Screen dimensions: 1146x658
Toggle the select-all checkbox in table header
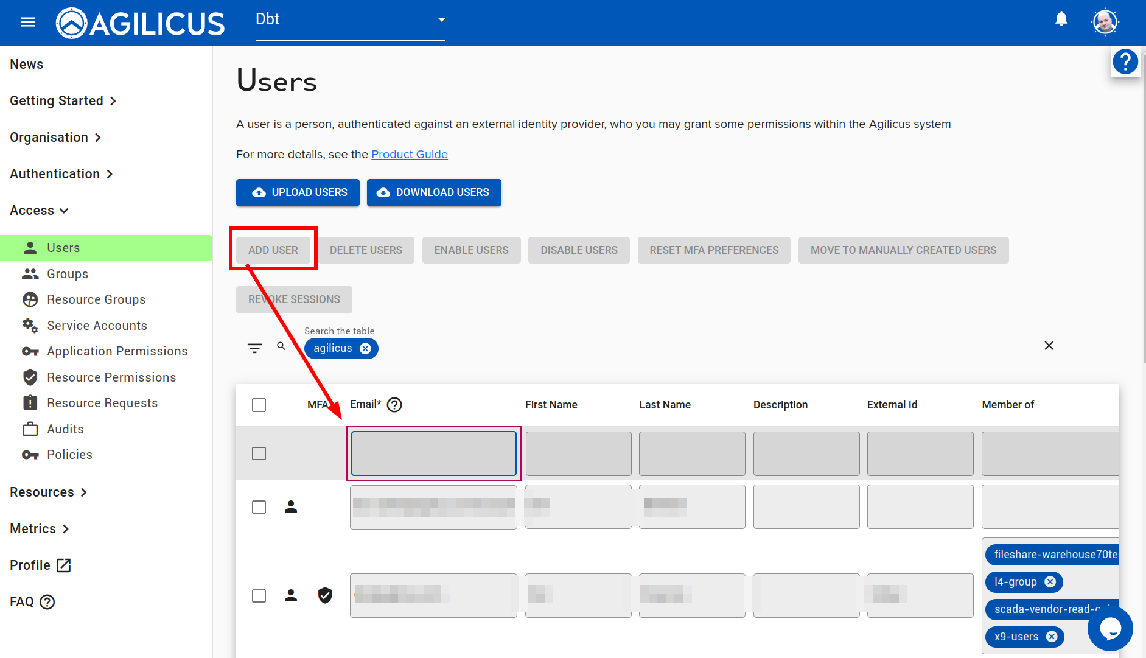259,405
